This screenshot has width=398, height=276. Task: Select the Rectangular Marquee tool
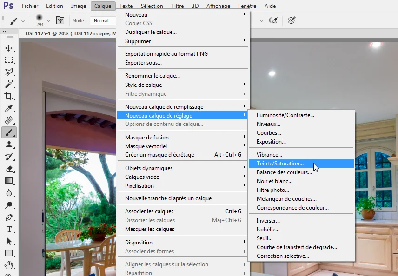tap(9, 60)
